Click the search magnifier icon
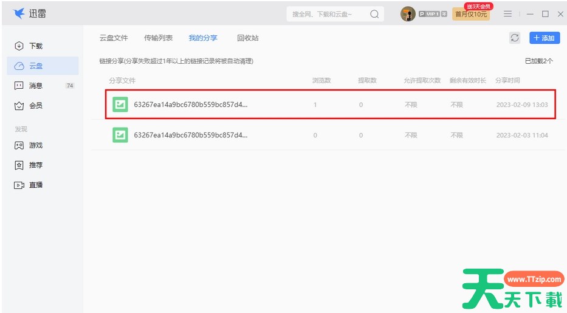Image resolution: width=567 pixels, height=313 pixels. (x=374, y=14)
